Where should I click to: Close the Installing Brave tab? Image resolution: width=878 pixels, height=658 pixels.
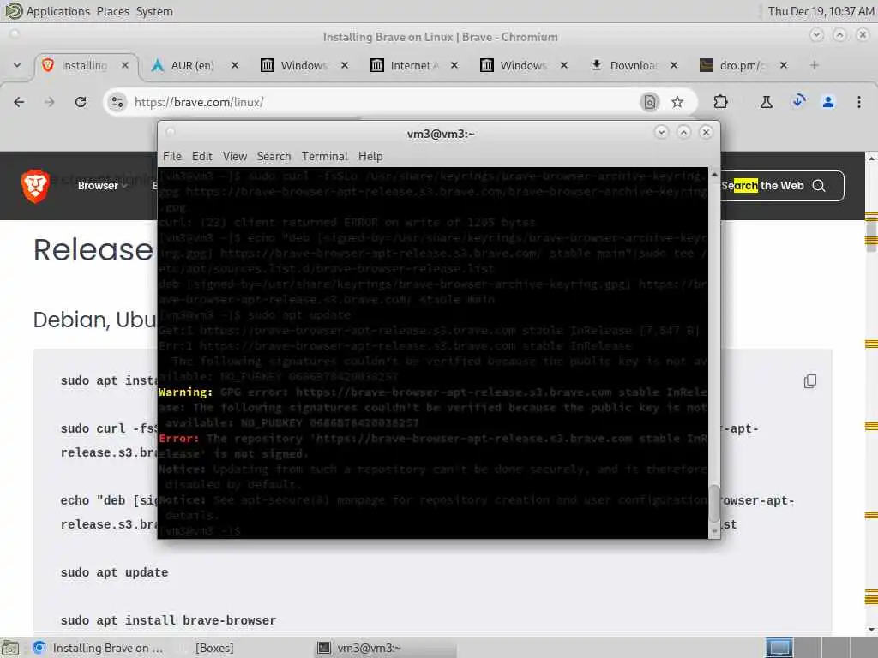click(125, 65)
